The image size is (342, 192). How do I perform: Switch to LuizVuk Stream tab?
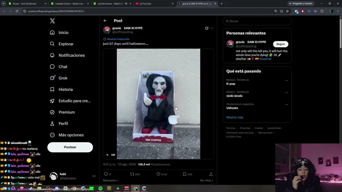point(112,4)
